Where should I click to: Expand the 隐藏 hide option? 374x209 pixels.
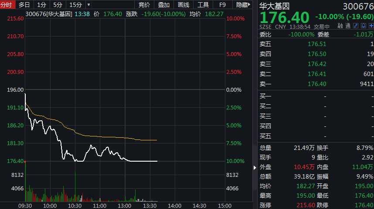[243, 5]
